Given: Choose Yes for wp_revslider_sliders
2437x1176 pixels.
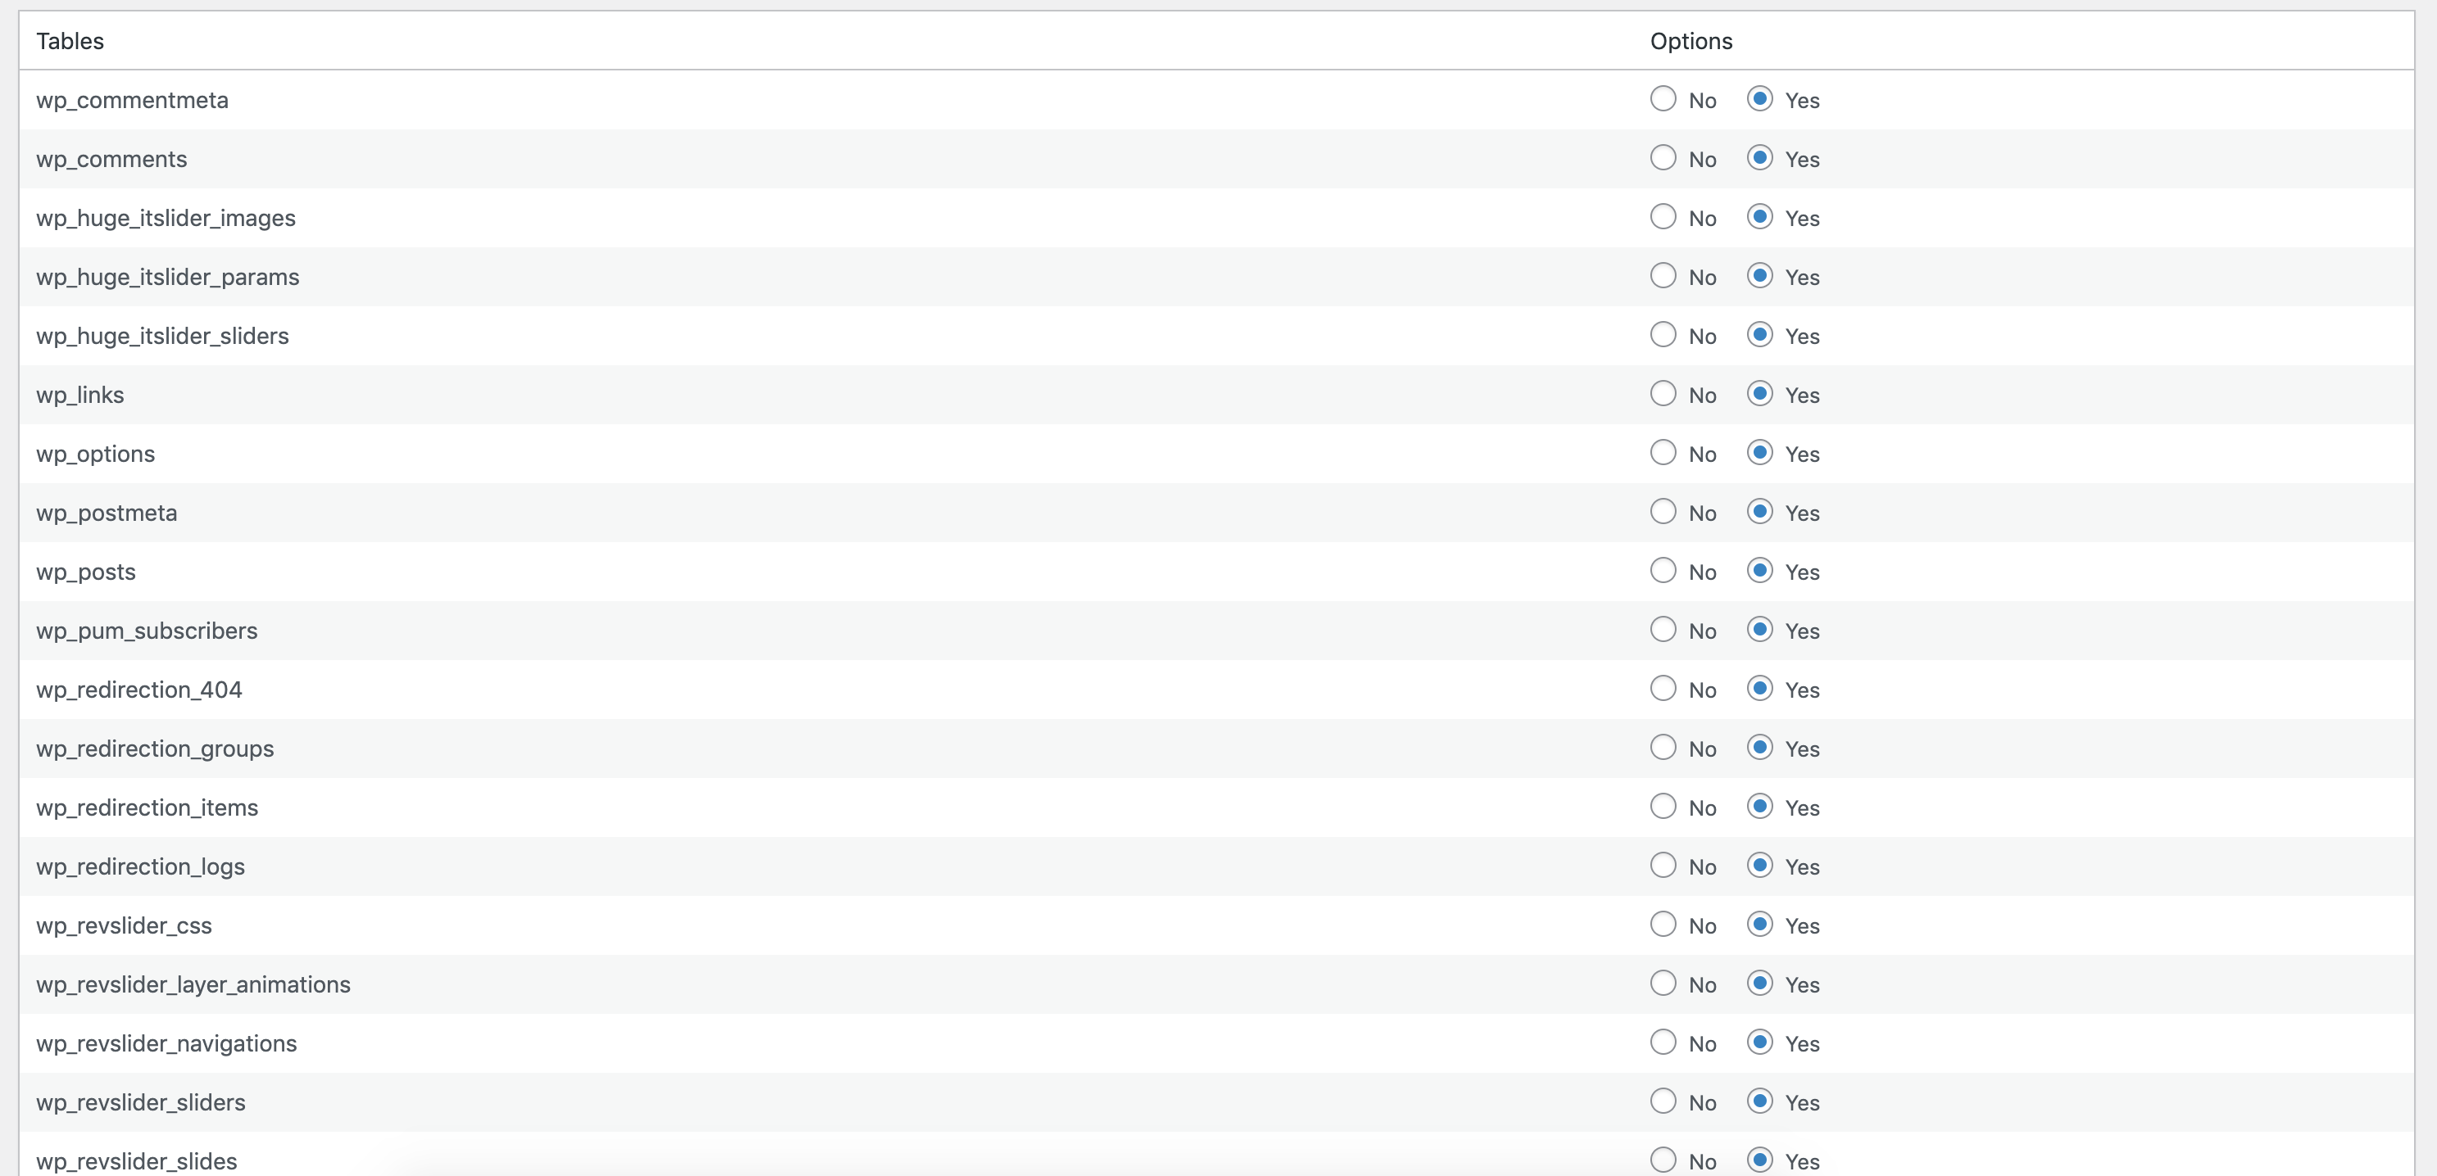Looking at the screenshot, I should point(1759,1101).
